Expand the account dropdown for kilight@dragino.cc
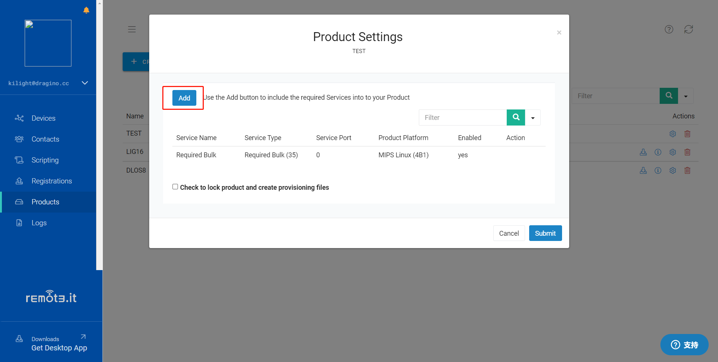 [x=85, y=83]
